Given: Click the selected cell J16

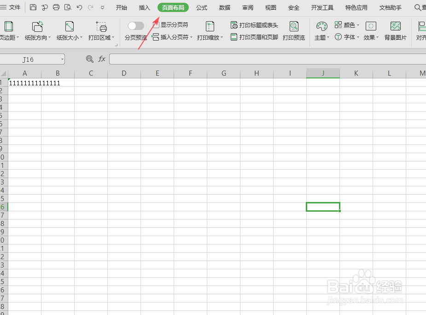Looking at the screenshot, I should (x=323, y=207).
